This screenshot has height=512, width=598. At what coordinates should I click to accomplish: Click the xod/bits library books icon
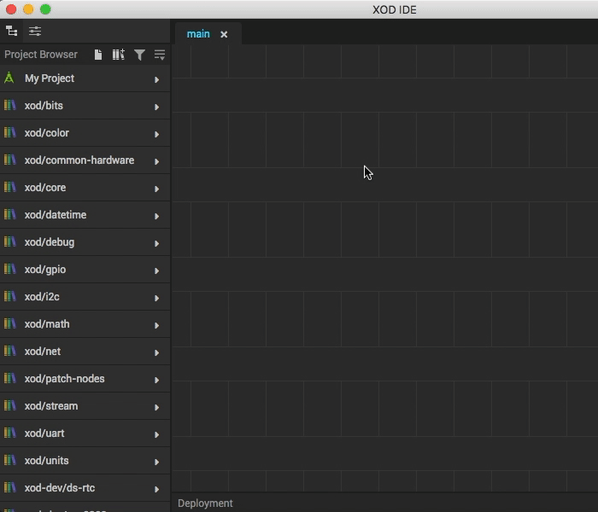[10, 105]
